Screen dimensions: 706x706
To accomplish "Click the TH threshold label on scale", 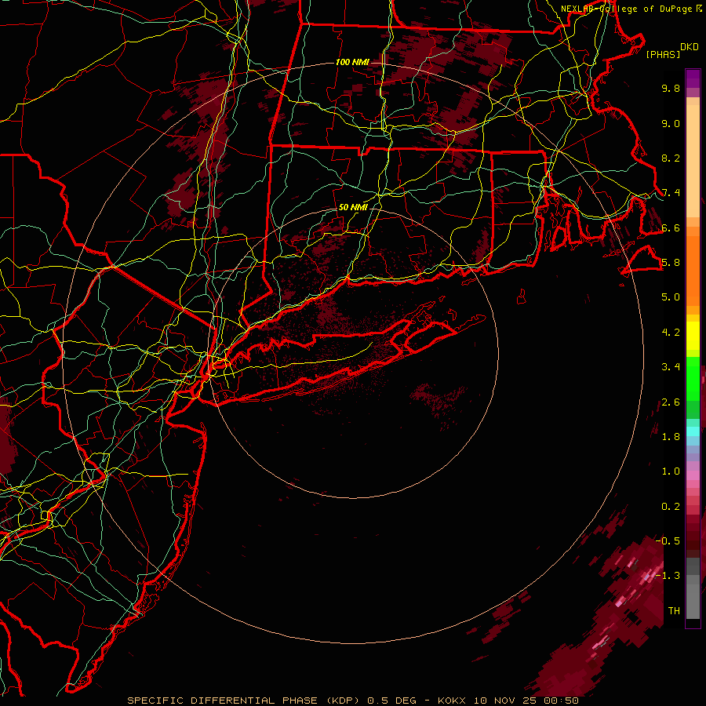I will 674,611.
